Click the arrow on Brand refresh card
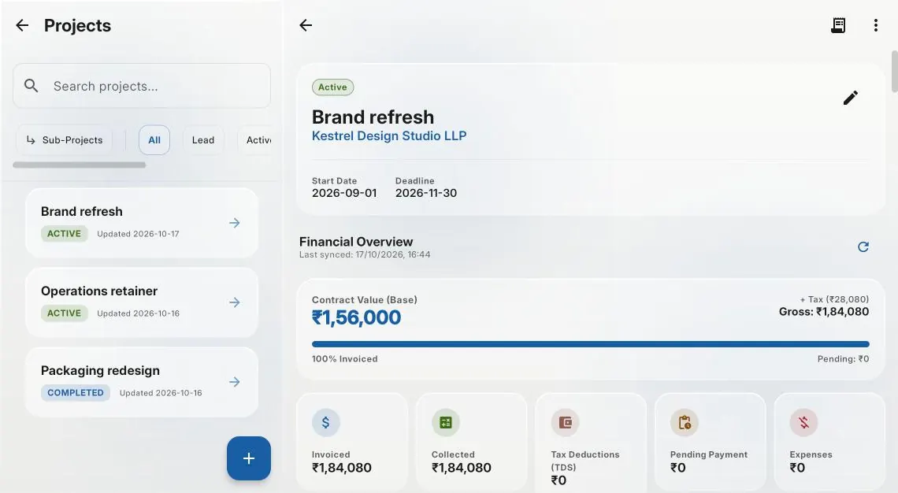 click(234, 223)
